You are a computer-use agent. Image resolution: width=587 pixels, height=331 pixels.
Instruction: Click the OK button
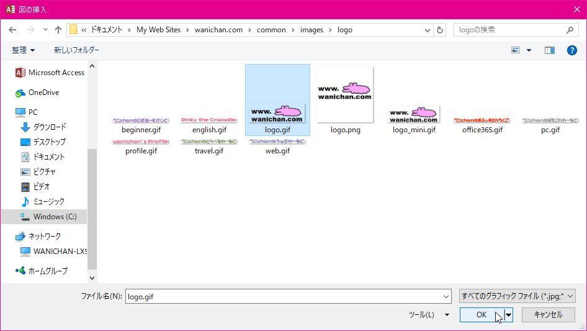click(x=482, y=315)
